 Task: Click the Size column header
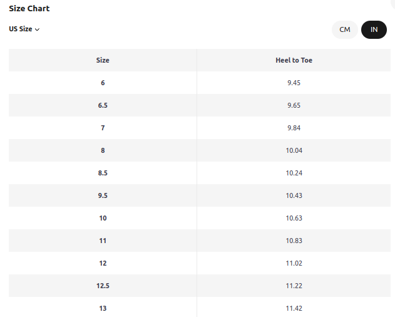(x=103, y=60)
